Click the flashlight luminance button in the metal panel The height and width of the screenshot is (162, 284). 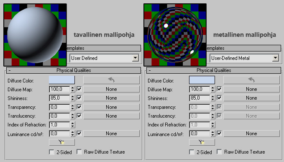[x=202, y=142]
